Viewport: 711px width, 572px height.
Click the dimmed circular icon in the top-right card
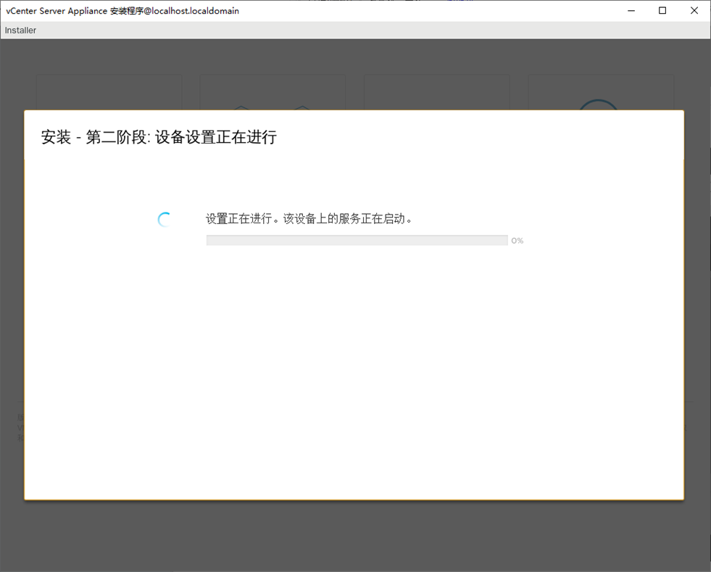[x=599, y=104]
